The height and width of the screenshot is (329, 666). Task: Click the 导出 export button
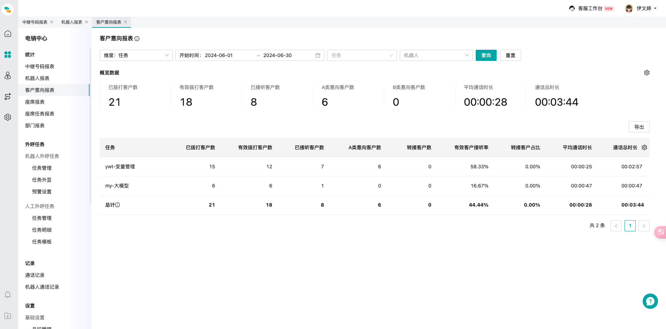639,127
